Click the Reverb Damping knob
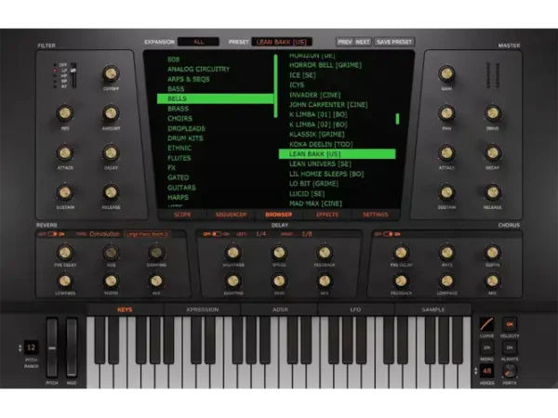Screen dimensions: 558x418 [156, 253]
